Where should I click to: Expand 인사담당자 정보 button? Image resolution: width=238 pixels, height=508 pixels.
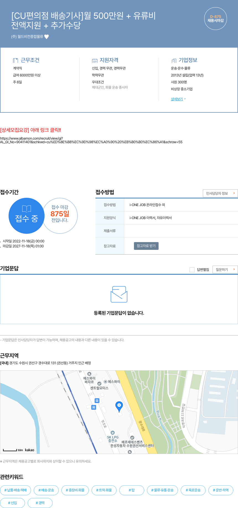point(220,193)
